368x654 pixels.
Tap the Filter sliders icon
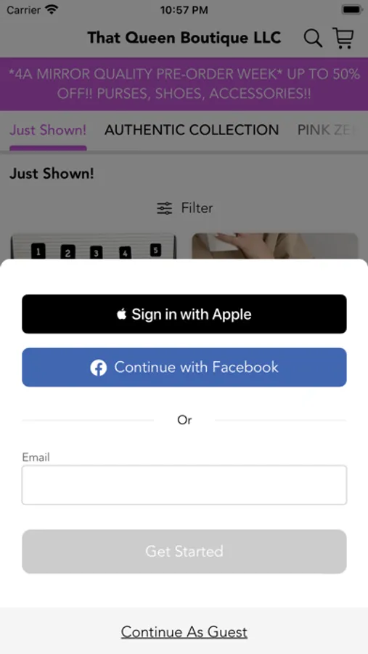pyautogui.click(x=164, y=208)
